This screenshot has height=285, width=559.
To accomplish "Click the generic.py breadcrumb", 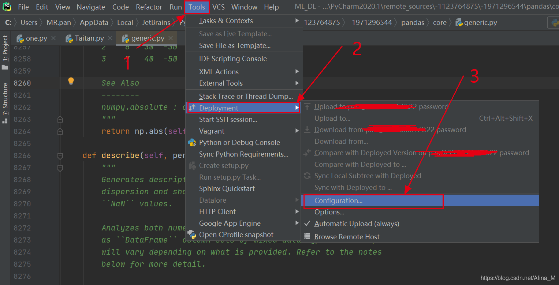I will click(476, 22).
